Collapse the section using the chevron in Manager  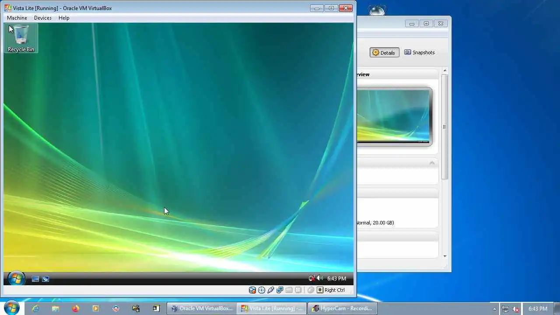pos(432,163)
